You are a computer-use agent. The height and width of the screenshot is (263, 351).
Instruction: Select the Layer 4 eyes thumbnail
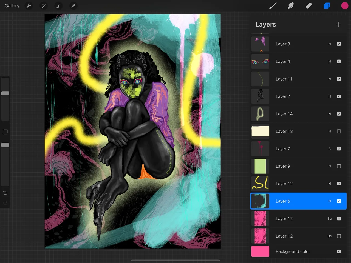[x=260, y=61]
